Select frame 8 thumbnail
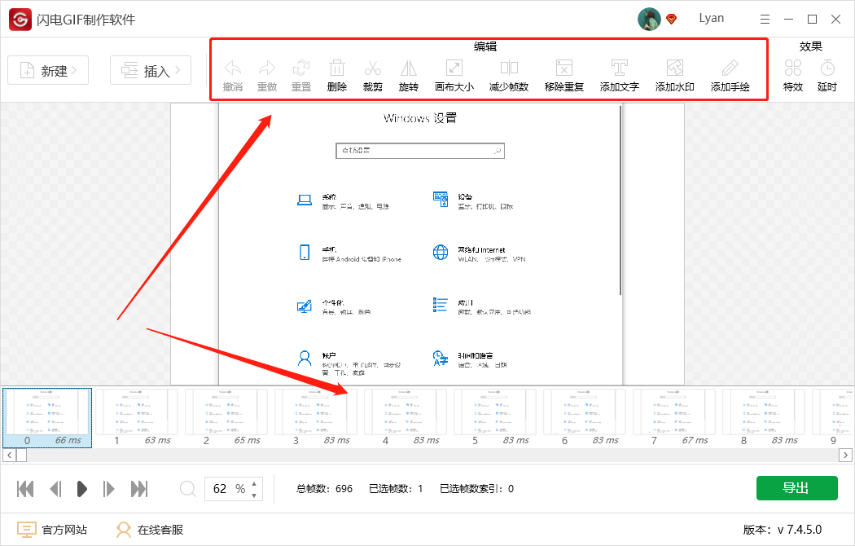This screenshot has width=855, height=546. [x=763, y=418]
